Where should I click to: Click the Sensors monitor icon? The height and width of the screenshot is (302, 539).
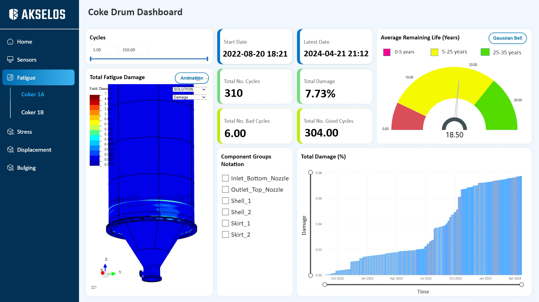tap(10, 59)
